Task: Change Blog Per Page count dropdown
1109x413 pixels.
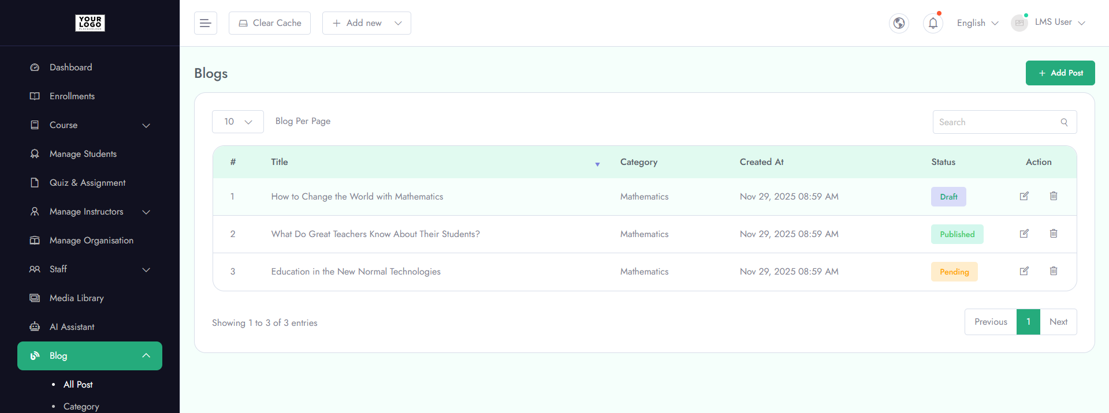Action: click(238, 122)
